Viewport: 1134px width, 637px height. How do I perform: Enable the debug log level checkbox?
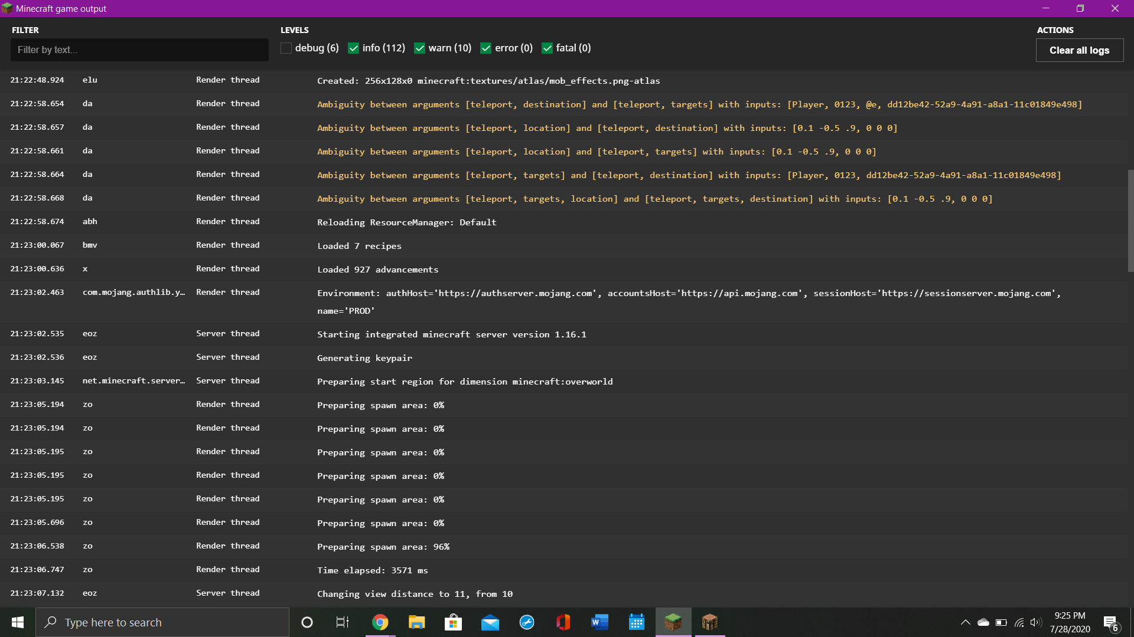pos(286,48)
